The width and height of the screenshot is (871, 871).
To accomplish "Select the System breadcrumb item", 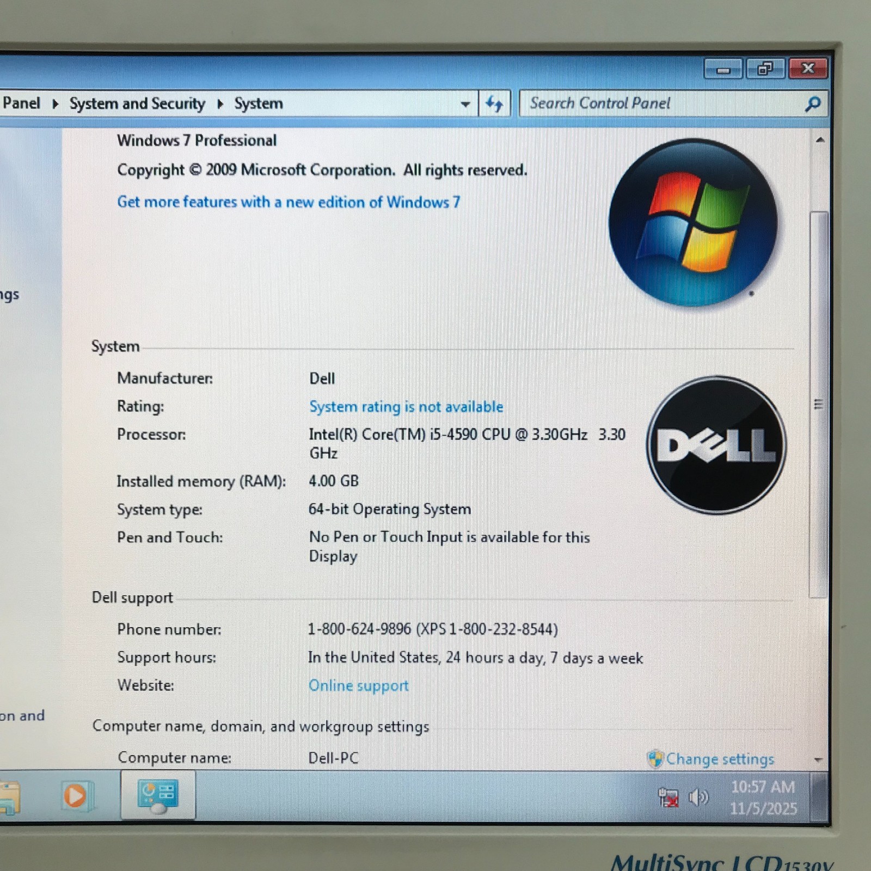I will [259, 103].
